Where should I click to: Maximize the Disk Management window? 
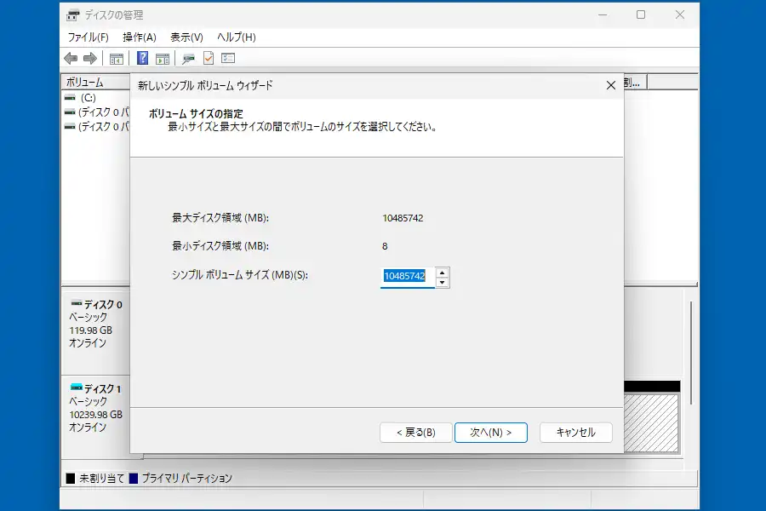click(641, 15)
